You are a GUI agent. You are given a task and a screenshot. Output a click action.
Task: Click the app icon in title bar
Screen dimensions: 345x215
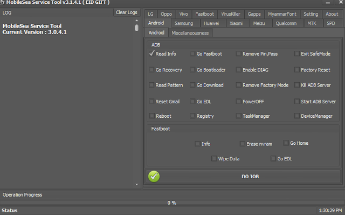[x=2, y=2]
